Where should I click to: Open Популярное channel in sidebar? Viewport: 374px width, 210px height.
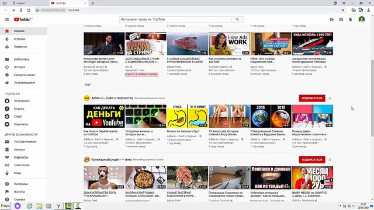click(23, 101)
